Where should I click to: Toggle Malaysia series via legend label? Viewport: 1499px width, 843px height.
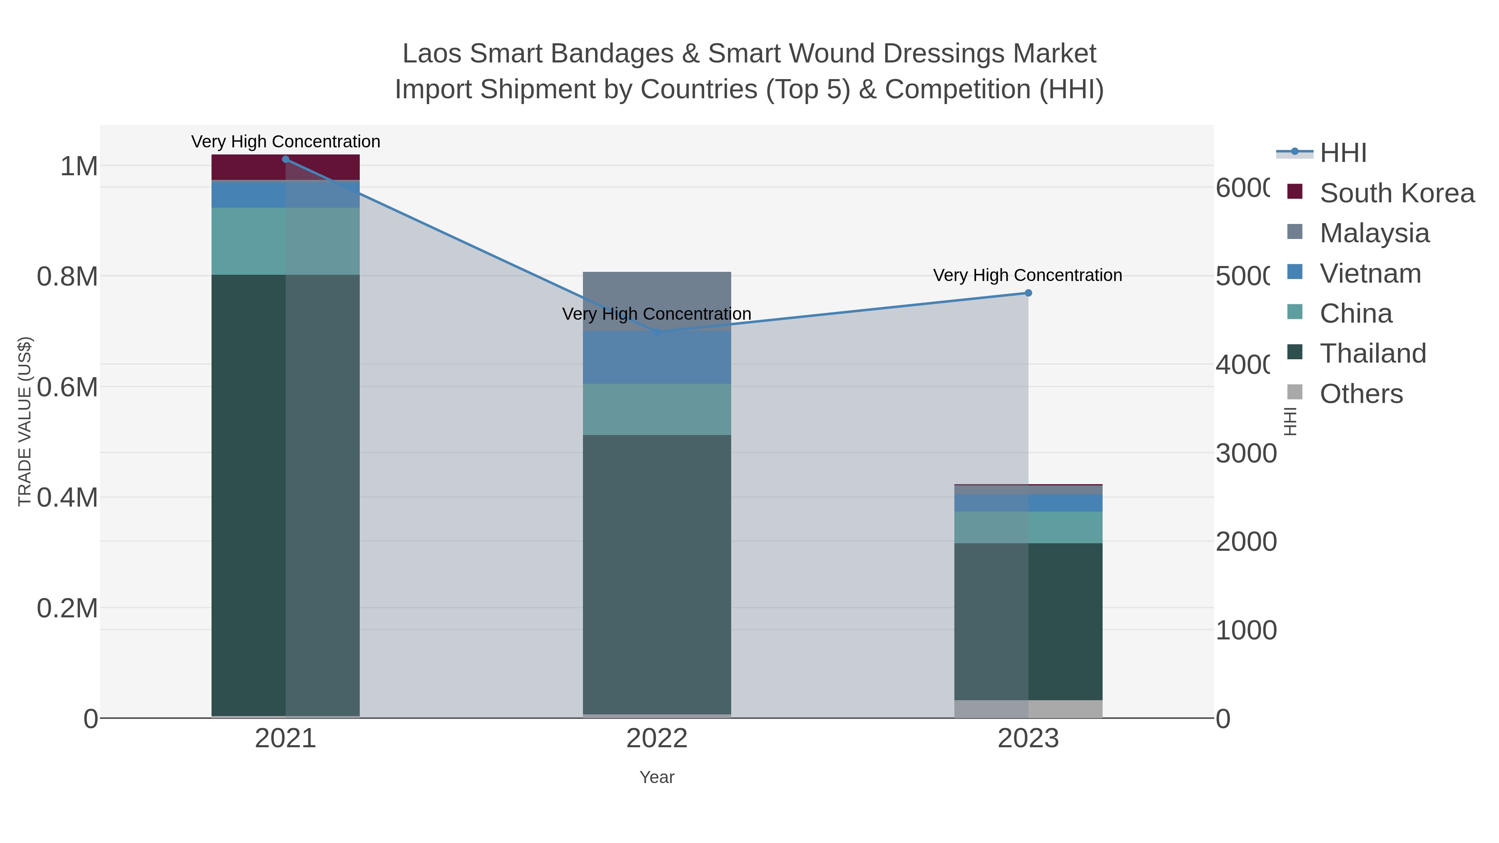pyautogui.click(x=1374, y=233)
